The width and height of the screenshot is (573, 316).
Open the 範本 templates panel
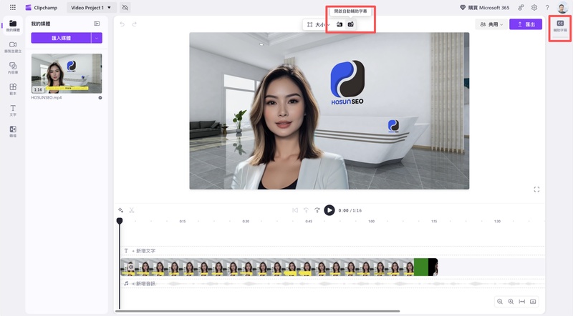click(x=13, y=89)
